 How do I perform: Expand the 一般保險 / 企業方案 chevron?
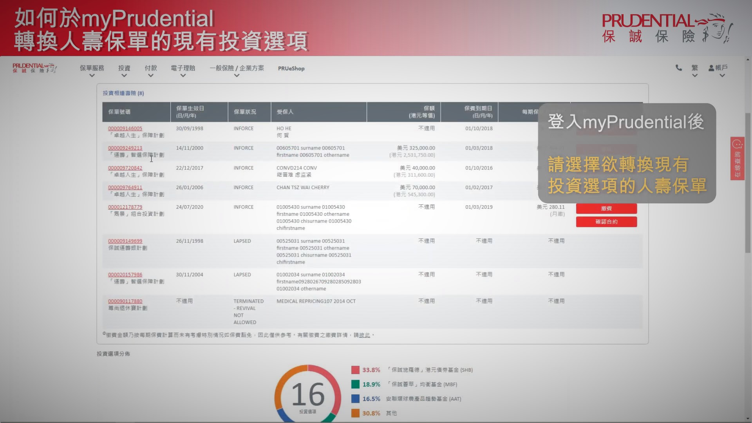tap(237, 76)
